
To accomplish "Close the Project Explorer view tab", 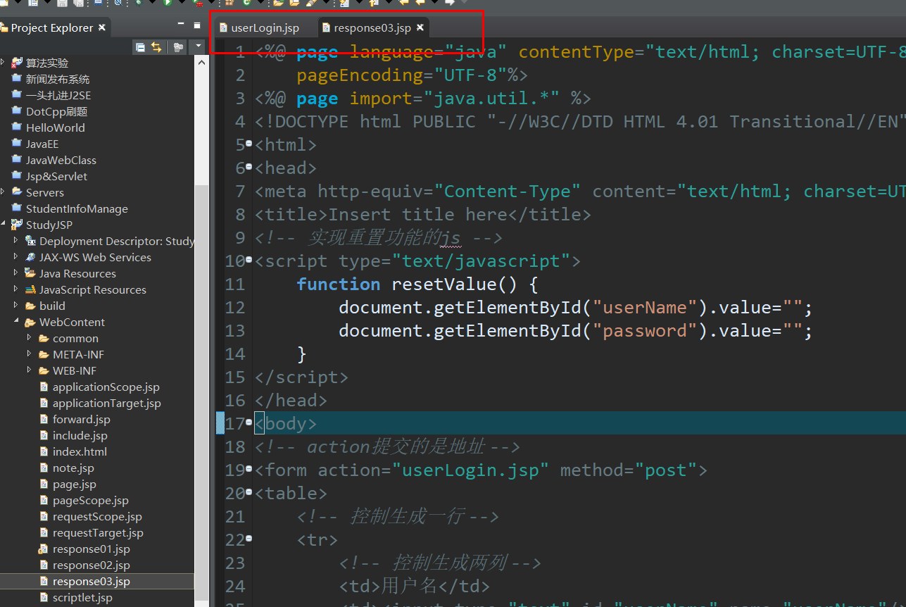I will click(x=102, y=27).
